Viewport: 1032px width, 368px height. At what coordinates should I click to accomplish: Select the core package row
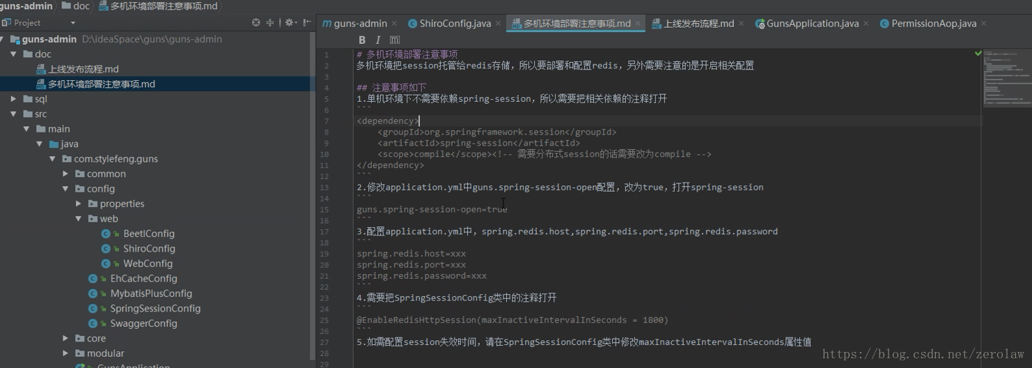(157, 338)
